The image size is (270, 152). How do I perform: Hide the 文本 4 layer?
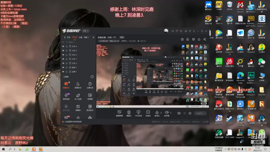(x=63, y=46)
